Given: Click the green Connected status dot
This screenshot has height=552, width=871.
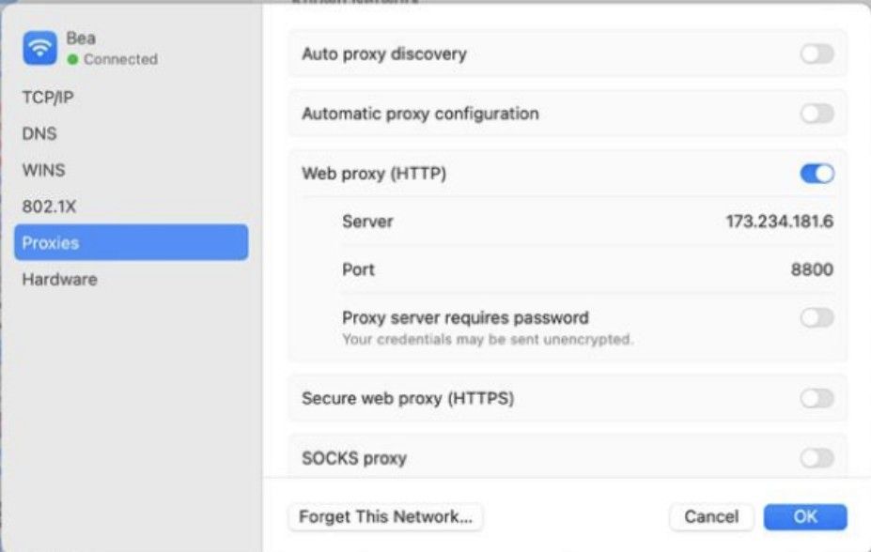Looking at the screenshot, I should pos(72,59).
